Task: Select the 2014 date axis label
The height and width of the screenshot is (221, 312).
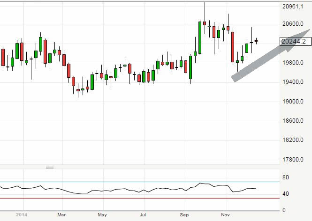Action: (x=22, y=215)
